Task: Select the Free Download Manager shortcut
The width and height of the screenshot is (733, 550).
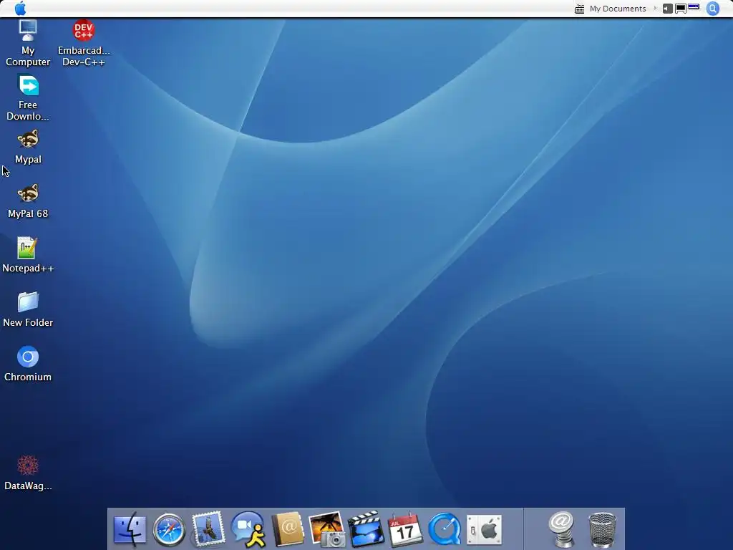Action: coord(28,97)
